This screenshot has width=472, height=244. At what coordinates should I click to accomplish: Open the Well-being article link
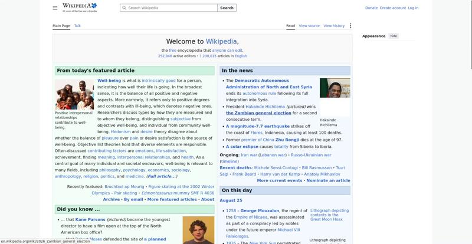pos(109,81)
